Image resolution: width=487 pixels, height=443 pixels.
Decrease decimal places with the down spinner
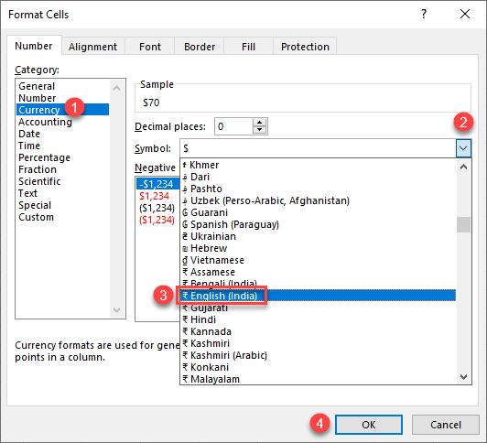pyautogui.click(x=260, y=130)
